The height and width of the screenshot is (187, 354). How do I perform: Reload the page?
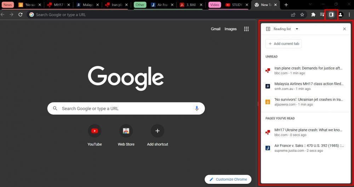tap(20, 14)
